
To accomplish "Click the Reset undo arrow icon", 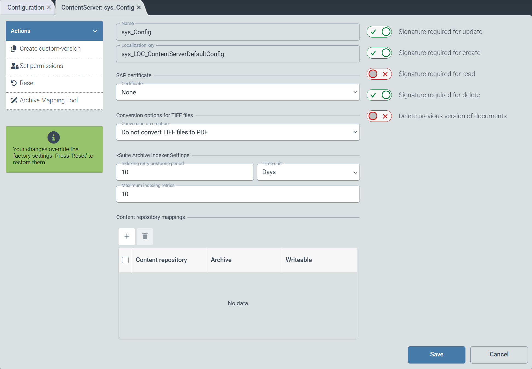I will (x=14, y=83).
